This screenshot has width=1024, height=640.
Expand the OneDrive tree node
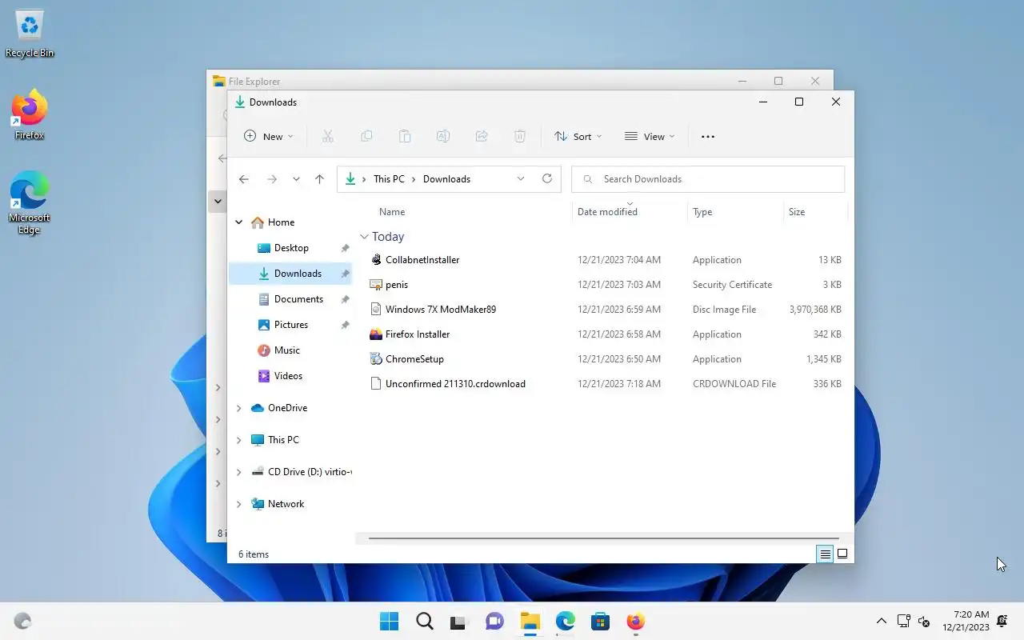[238, 408]
